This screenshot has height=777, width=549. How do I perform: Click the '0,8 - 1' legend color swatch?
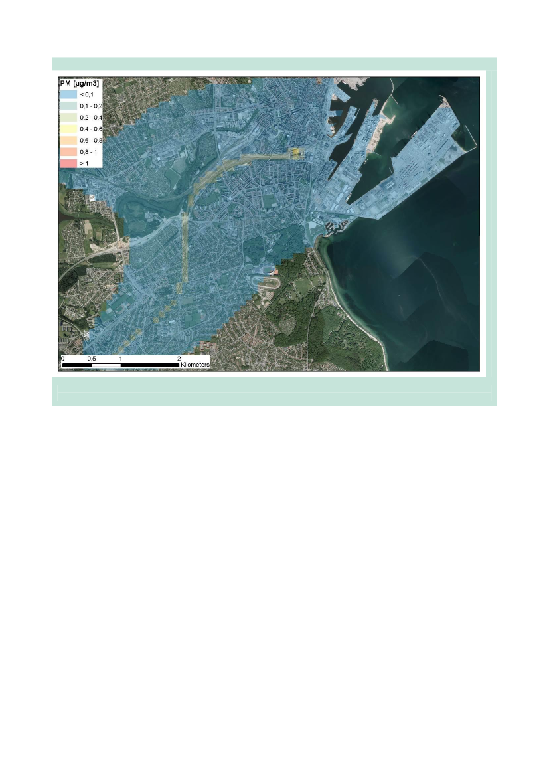click(x=68, y=151)
